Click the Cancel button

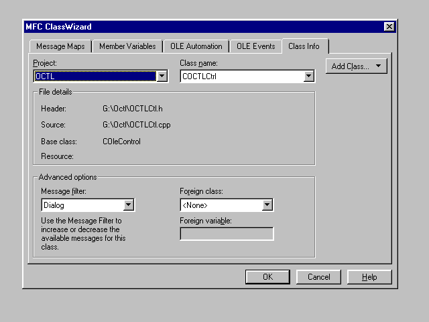coord(319,277)
